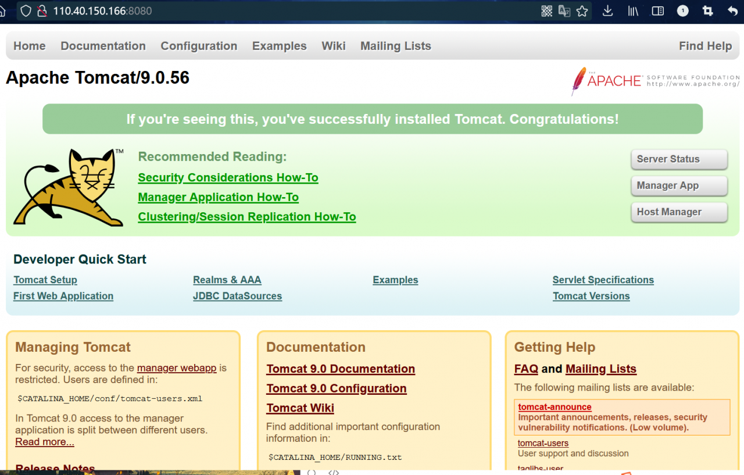The width and height of the screenshot is (744, 475).
Task: Open the Tomcat Wiki link
Action: click(300, 408)
